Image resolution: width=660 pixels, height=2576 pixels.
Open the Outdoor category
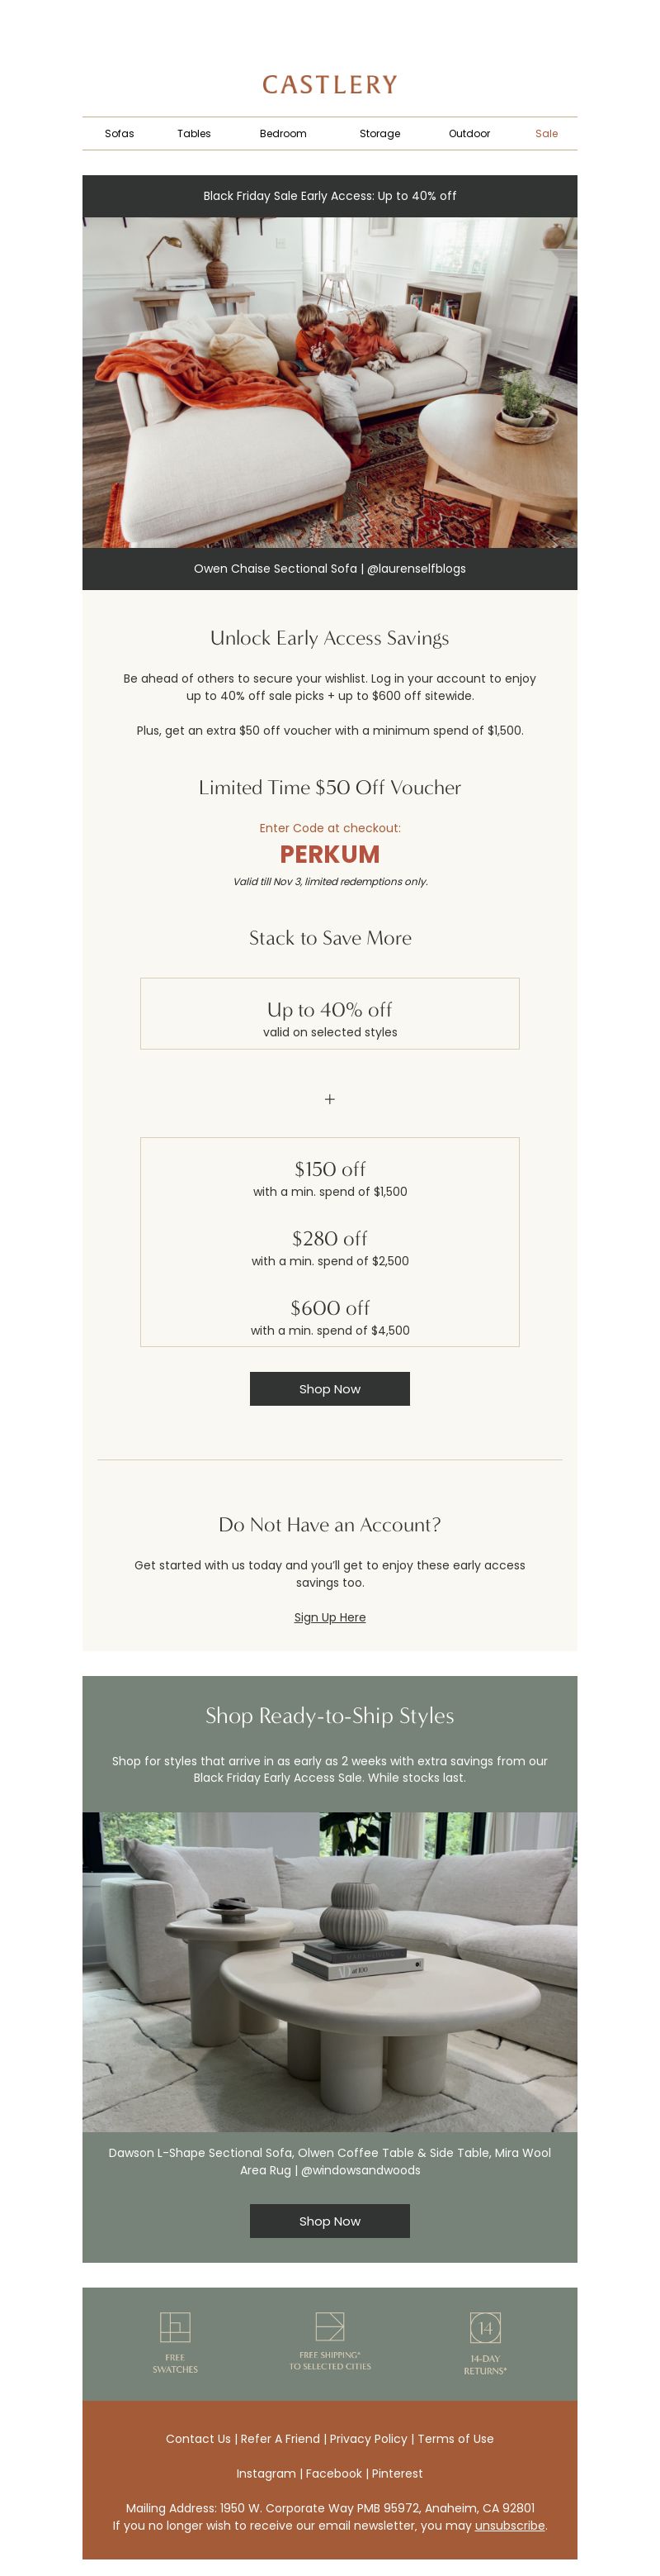coord(469,133)
